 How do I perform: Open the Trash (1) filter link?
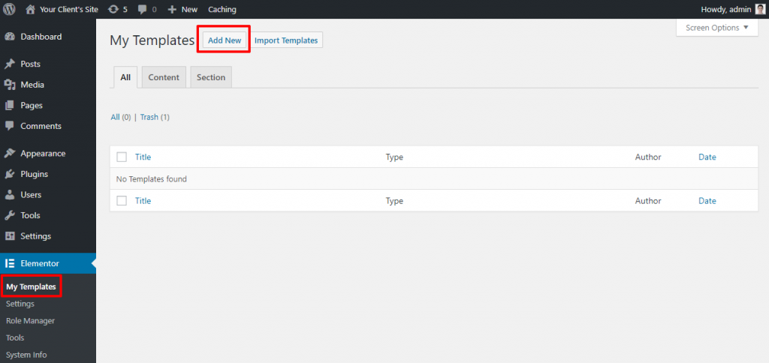click(x=155, y=117)
